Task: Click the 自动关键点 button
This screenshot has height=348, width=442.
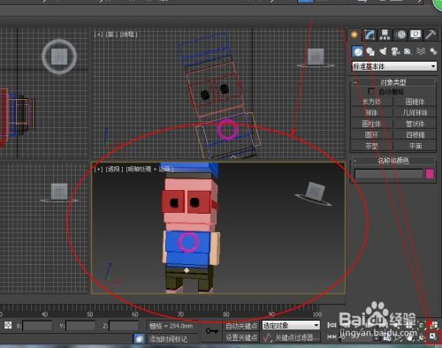Action: [241, 326]
